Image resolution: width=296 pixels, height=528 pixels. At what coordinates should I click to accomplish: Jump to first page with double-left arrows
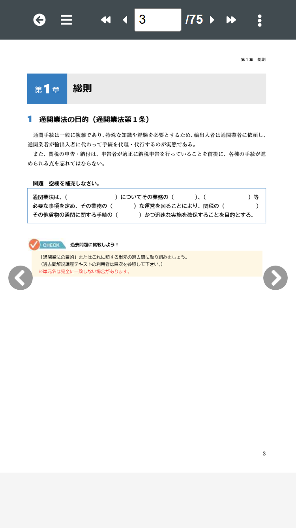click(x=106, y=20)
